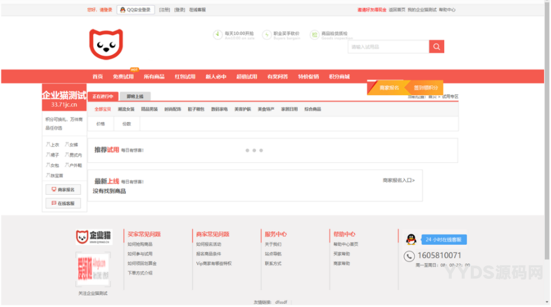Image resolution: width=551 pixels, height=307 pixels.
Task: Click the hanger icon next to 女包
Action: point(48,165)
